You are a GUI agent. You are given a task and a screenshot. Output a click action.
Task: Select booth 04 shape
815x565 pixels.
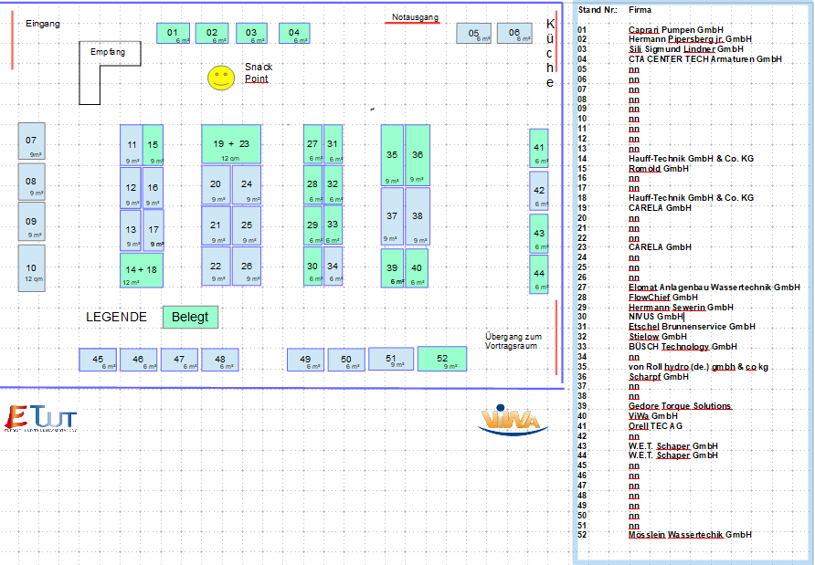point(294,33)
